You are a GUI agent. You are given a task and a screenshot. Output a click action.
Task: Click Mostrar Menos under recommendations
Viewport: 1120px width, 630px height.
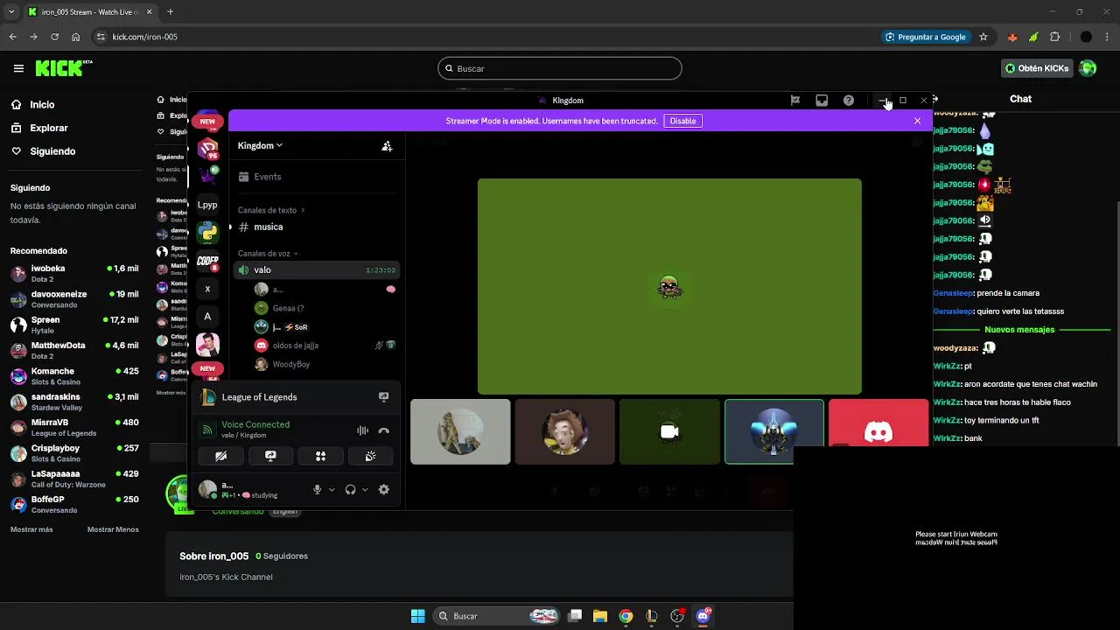(x=113, y=529)
